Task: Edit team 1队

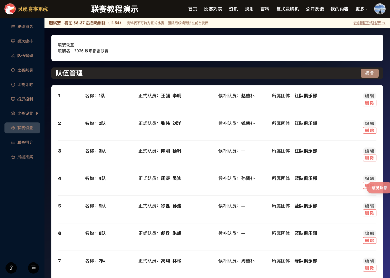Action: [x=370, y=96]
